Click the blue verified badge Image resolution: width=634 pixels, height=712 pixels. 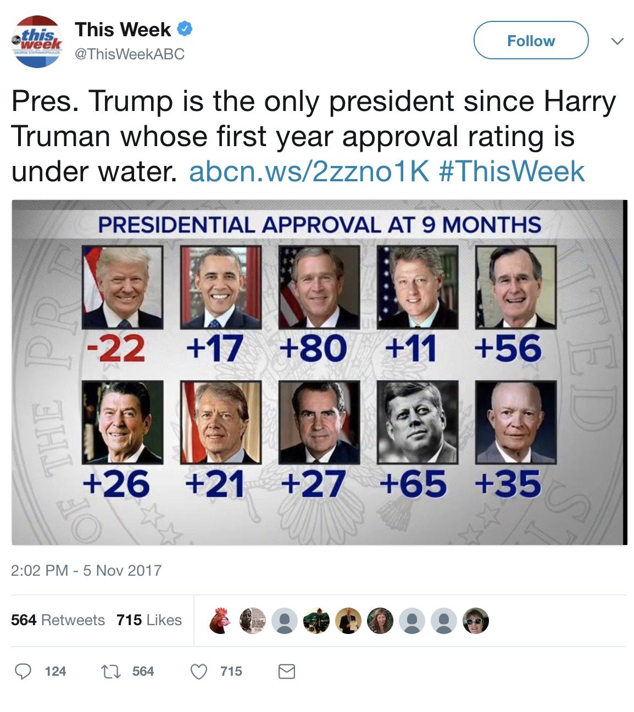[x=185, y=29]
